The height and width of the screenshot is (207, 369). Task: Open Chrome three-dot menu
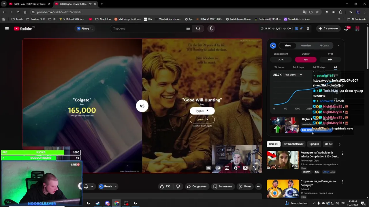pos(365,12)
